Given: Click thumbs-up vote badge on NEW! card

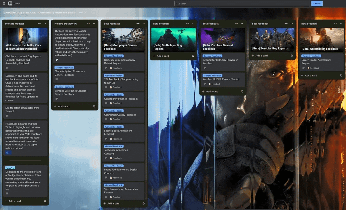Looking at the screenshot, I should pyautogui.click(x=8, y=153).
